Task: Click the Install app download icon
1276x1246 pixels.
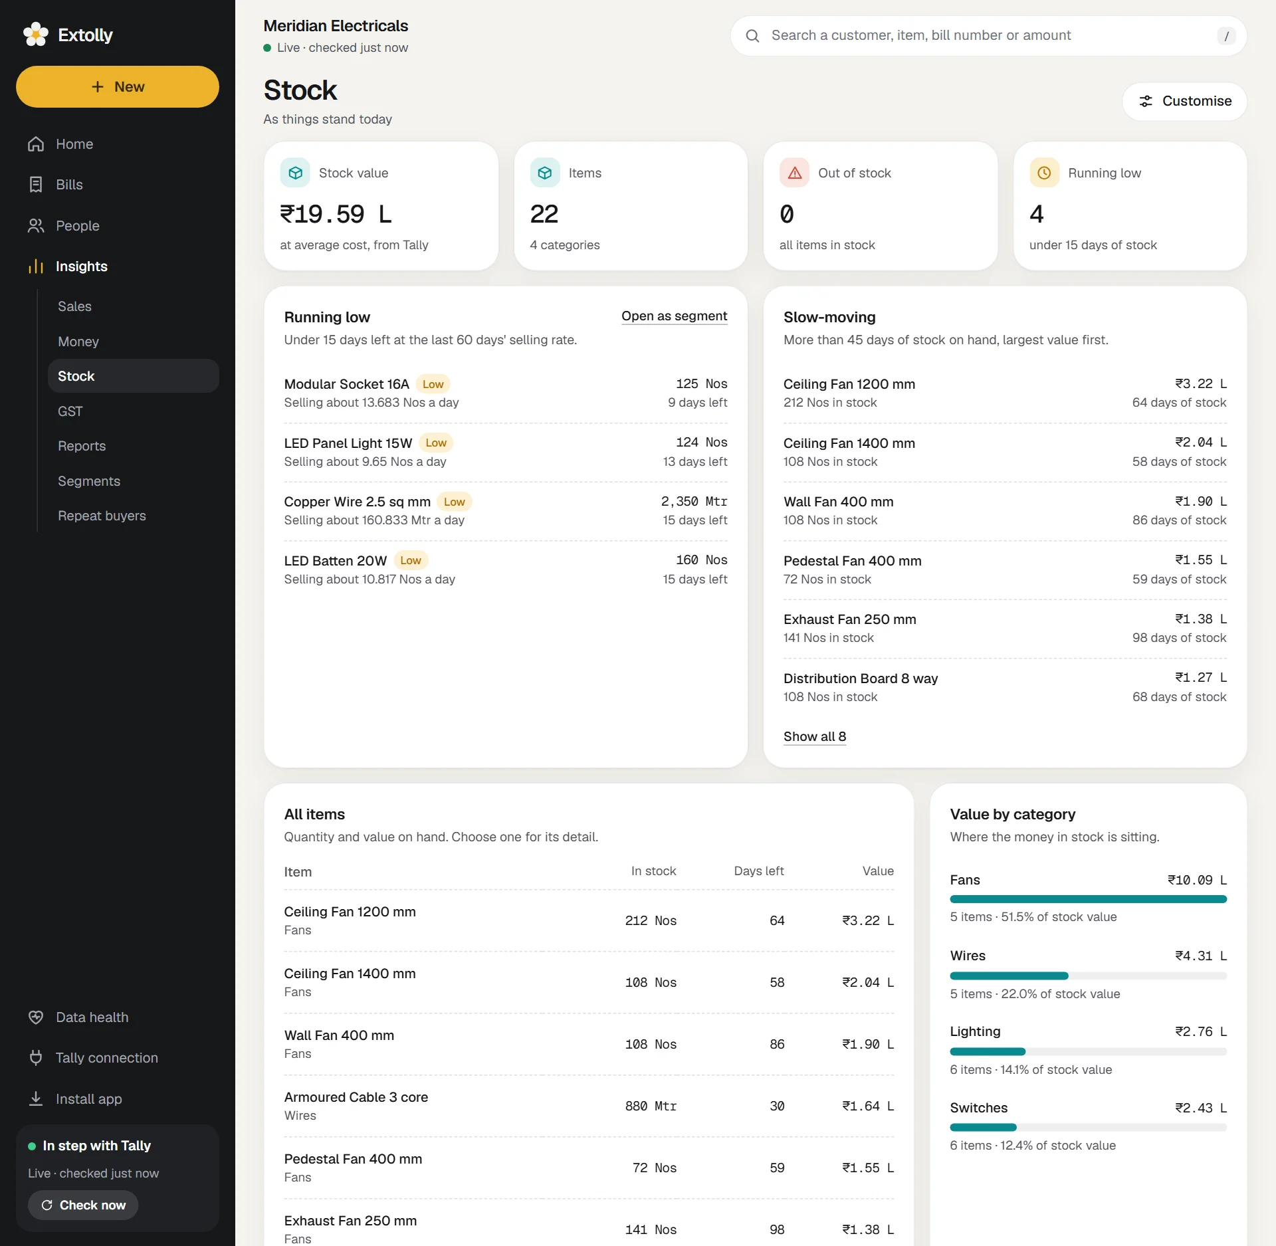Action: 36,1099
